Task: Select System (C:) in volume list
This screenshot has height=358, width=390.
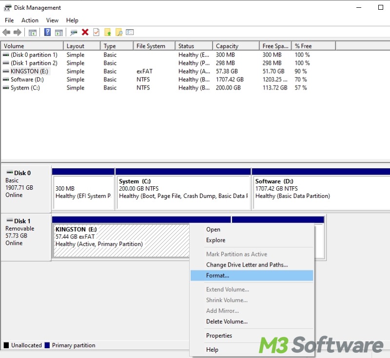Action: [25, 88]
